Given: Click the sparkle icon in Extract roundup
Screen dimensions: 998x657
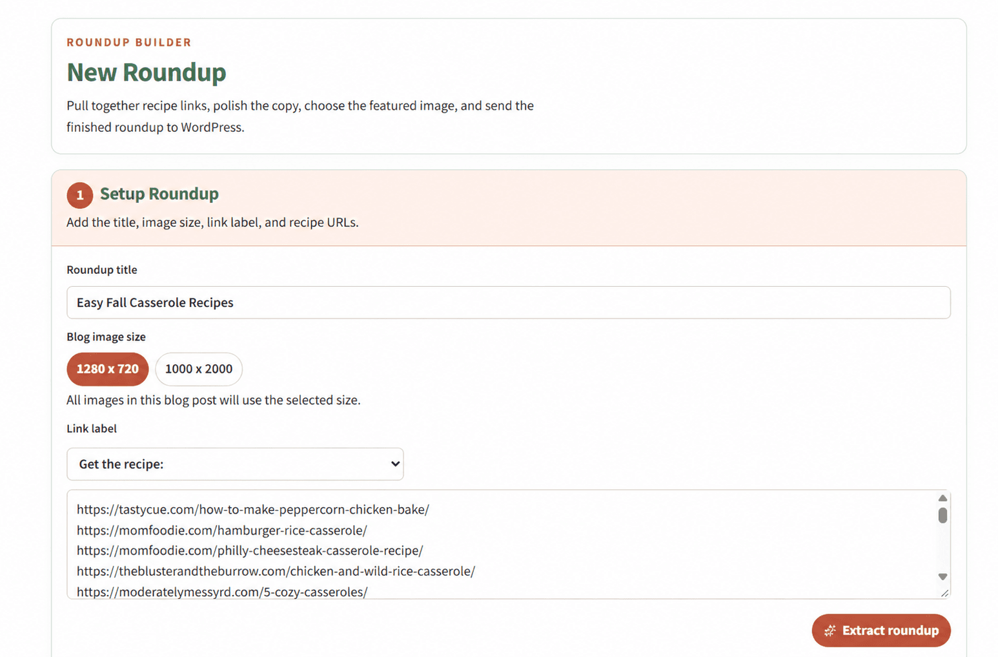Looking at the screenshot, I should (830, 631).
